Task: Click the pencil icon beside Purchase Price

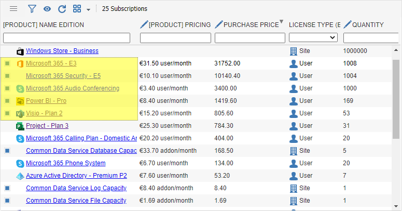Action: point(219,24)
